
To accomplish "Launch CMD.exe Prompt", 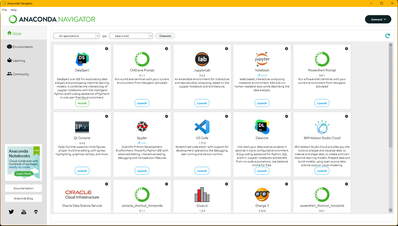I will (x=142, y=103).
